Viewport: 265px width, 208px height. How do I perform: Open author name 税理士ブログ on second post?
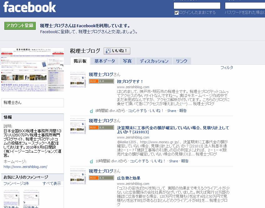[101, 121]
